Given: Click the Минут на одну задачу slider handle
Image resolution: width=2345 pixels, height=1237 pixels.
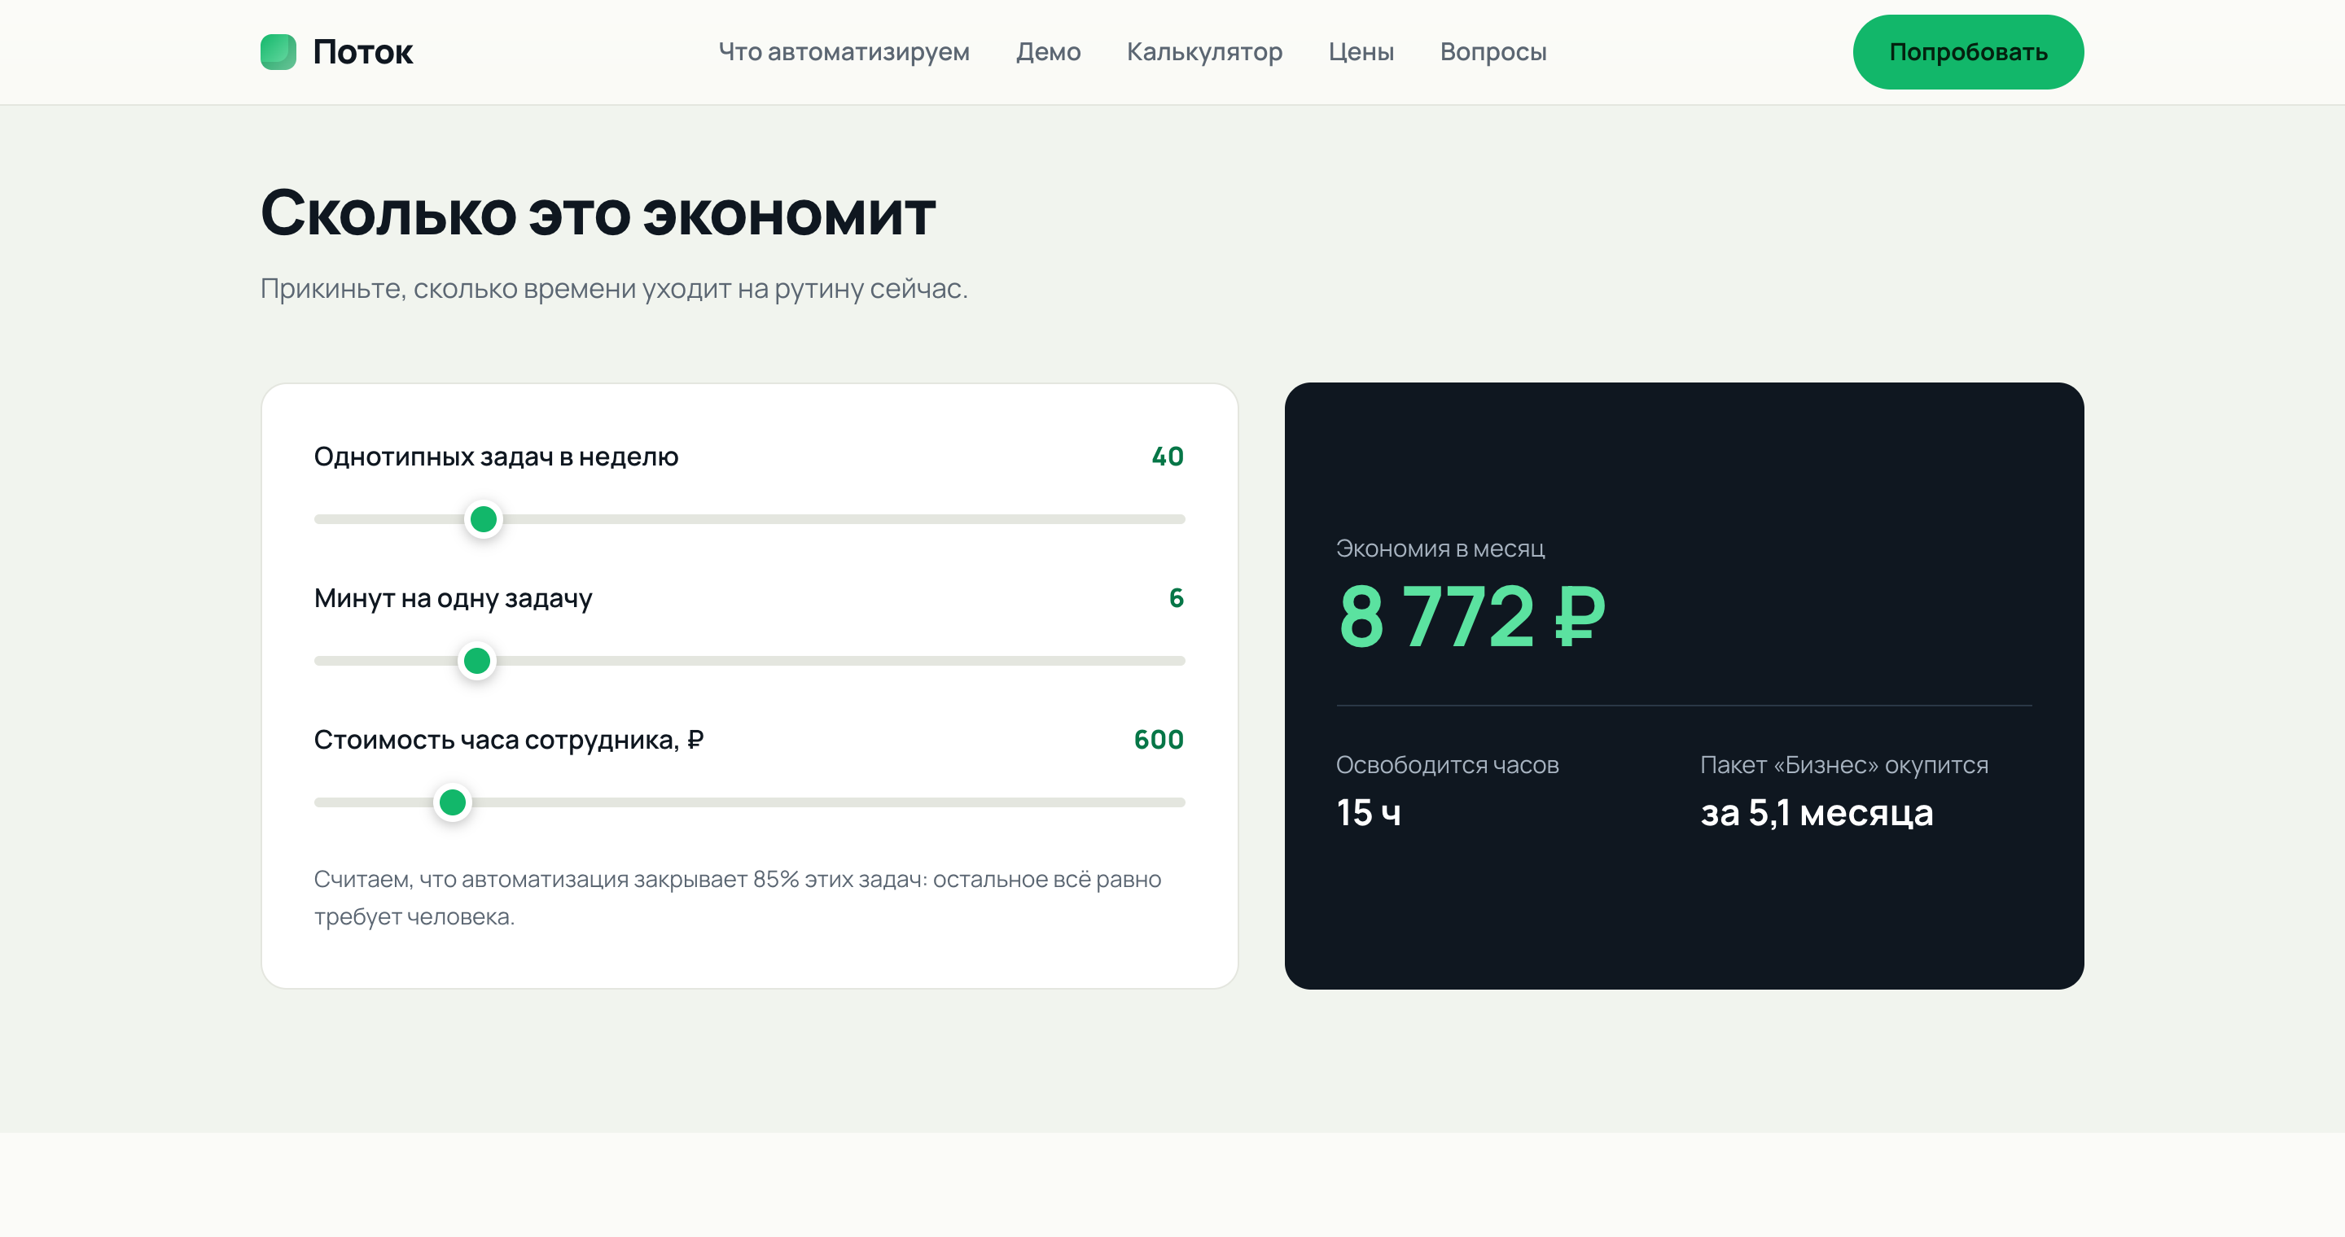Looking at the screenshot, I should [x=477, y=662].
